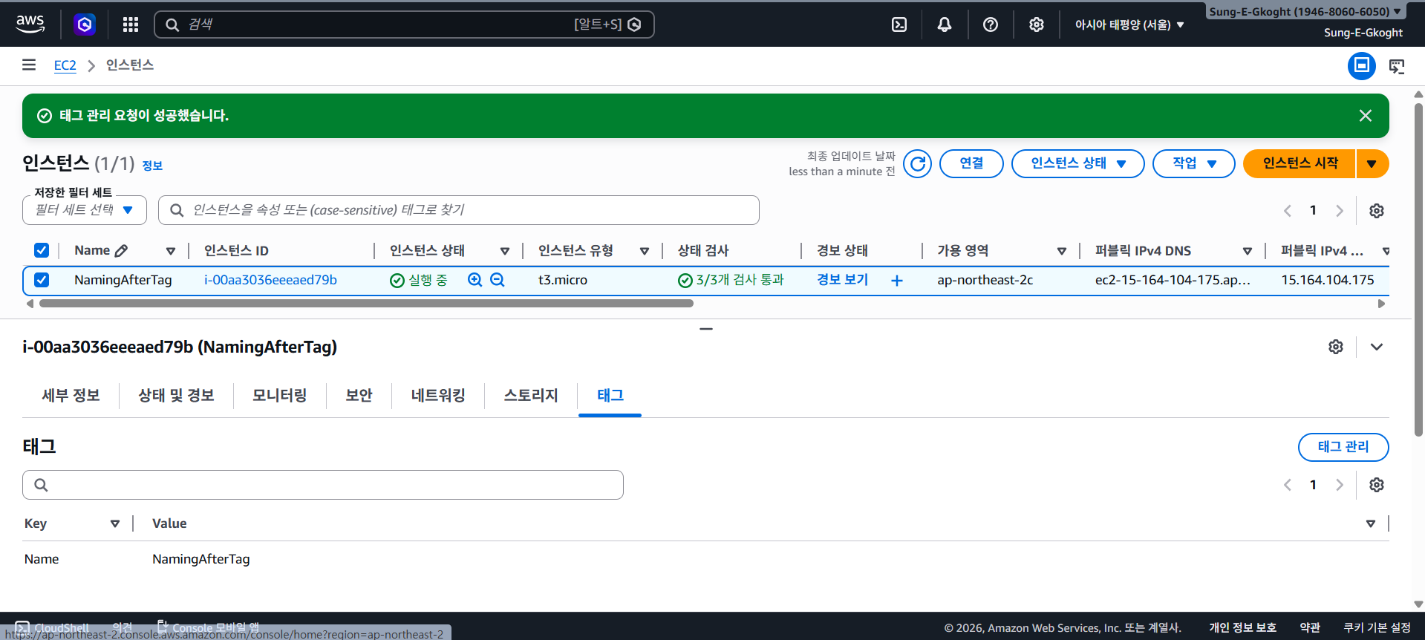Image resolution: width=1425 pixels, height=640 pixels.
Task: Open the region selector Asia Pacific (Seoul)
Action: 1129,25
